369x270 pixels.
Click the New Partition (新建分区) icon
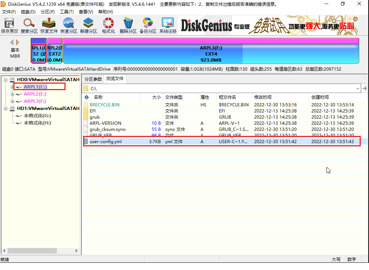coord(89,26)
